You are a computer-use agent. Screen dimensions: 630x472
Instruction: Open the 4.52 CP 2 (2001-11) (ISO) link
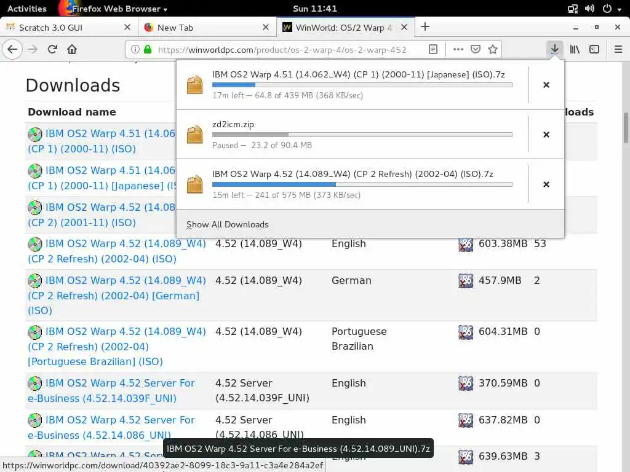tap(102, 214)
